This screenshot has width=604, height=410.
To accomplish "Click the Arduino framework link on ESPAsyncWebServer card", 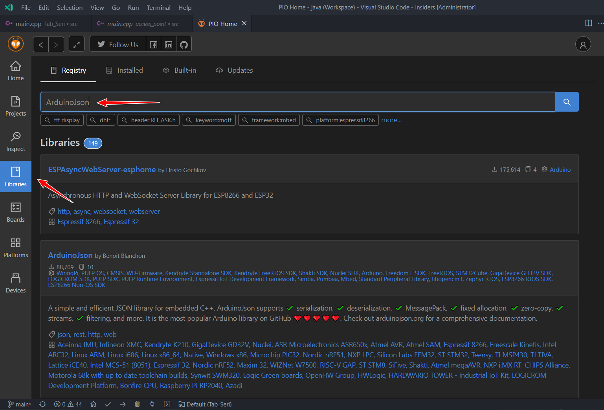I will coord(560,169).
